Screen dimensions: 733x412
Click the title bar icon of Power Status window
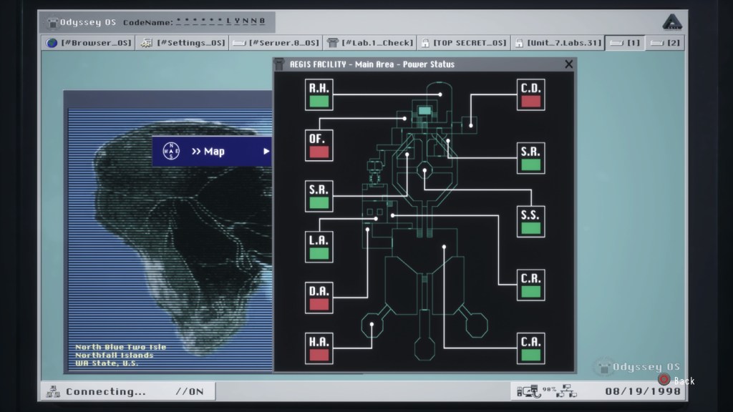tap(281, 64)
